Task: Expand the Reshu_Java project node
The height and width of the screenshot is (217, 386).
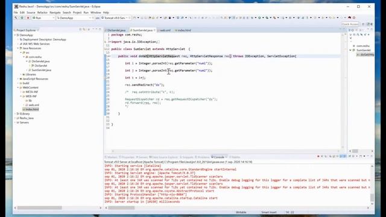Action: pyautogui.click(x=15, y=118)
